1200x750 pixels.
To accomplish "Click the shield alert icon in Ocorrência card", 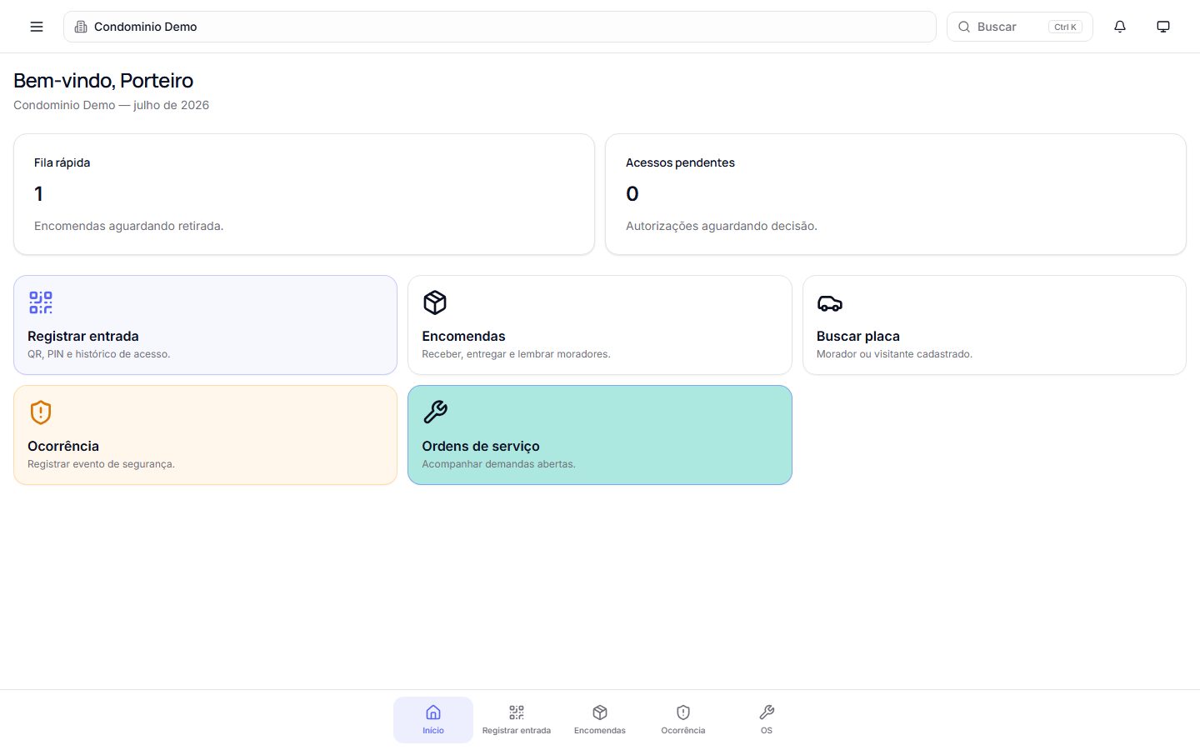I will pos(41,412).
